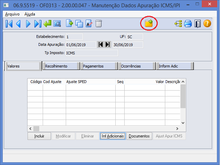Close the window with the red X
220x165 pixels.
[210, 4]
